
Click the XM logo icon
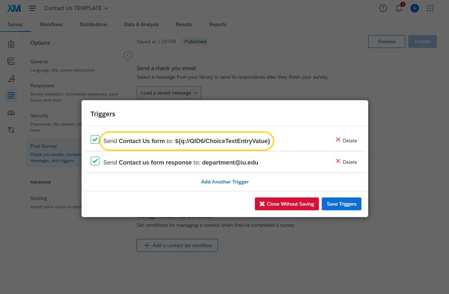click(14, 8)
